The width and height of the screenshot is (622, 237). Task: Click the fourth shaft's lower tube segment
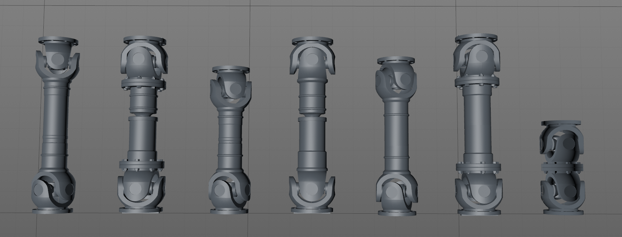pos(312,147)
